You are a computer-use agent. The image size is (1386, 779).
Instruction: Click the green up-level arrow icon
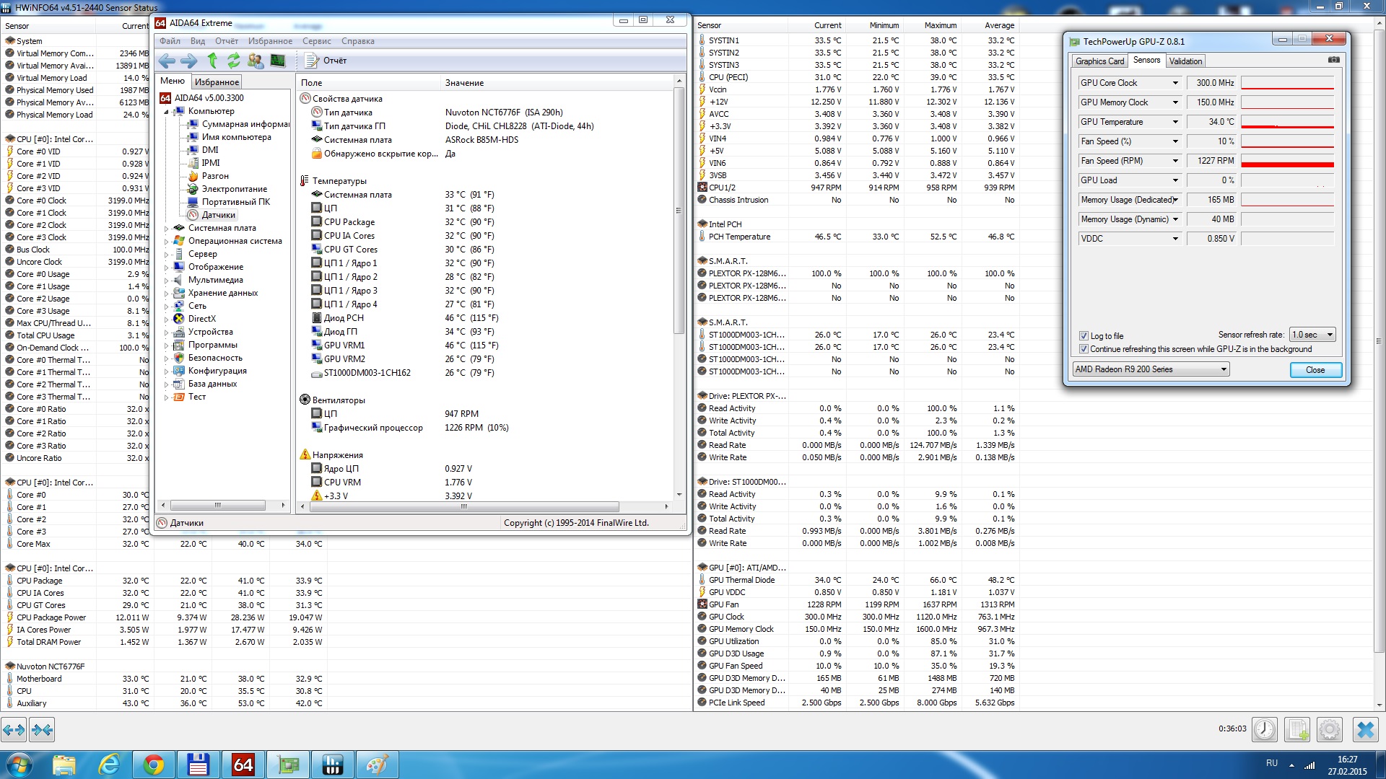click(212, 61)
